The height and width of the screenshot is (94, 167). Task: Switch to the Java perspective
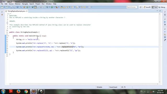coord(155,7)
